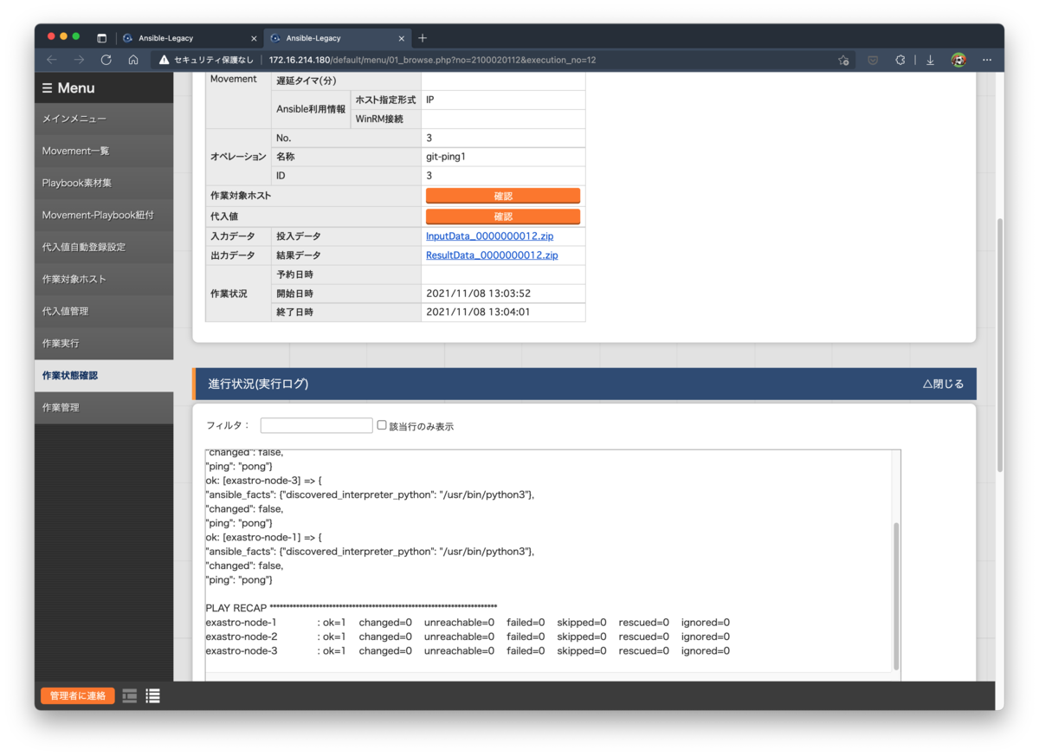Select 作業状態確認 in sidebar
The height and width of the screenshot is (756, 1039).
click(x=104, y=375)
